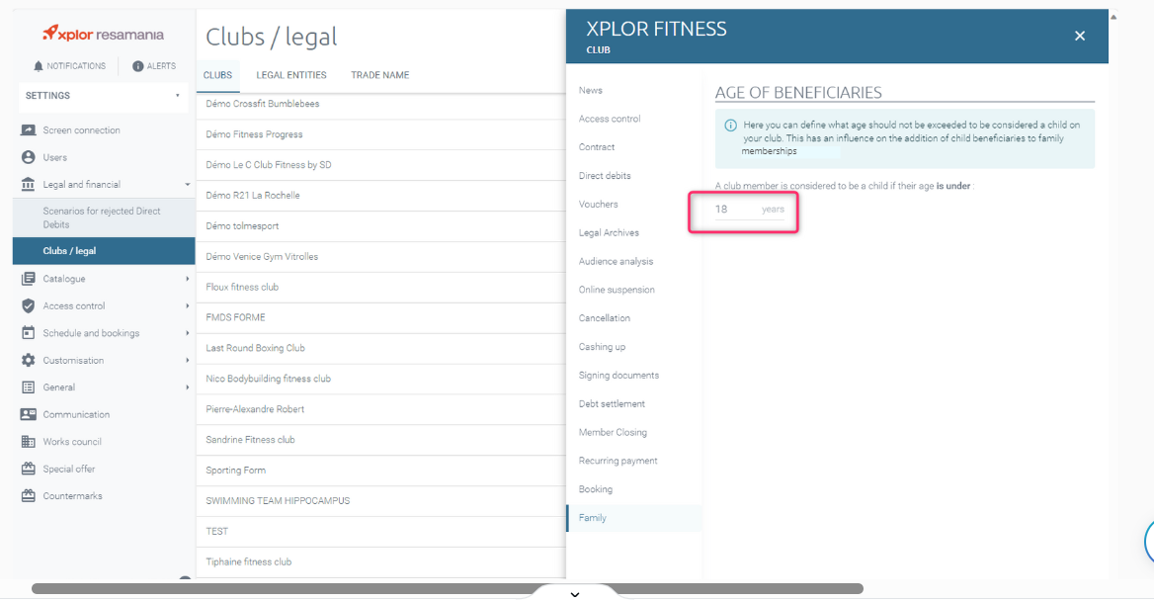
Task: Select Clubs / legal in sidebar
Action: 104,251
